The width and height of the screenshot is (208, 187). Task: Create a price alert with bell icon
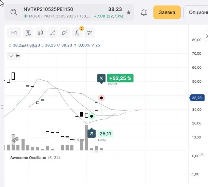[x=144, y=12]
